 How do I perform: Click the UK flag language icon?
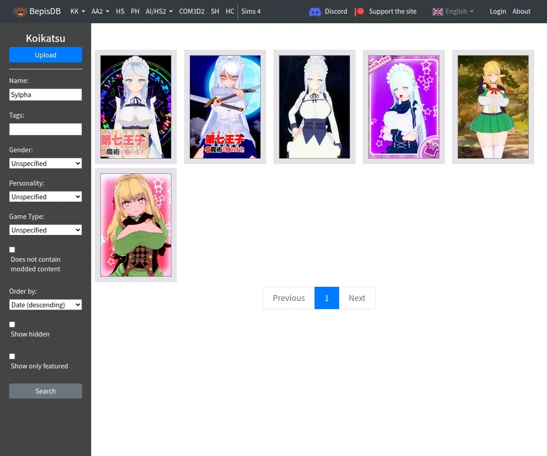tap(438, 11)
